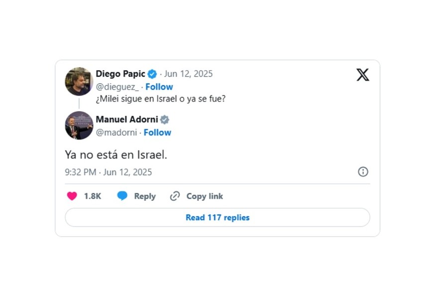Click the blue reply bubble icon
Image resolution: width=433 pixels, height=289 pixels.
[122, 196]
